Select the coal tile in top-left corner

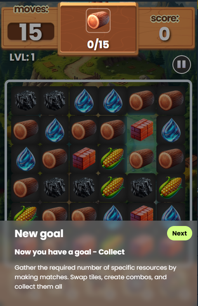coord(26,101)
